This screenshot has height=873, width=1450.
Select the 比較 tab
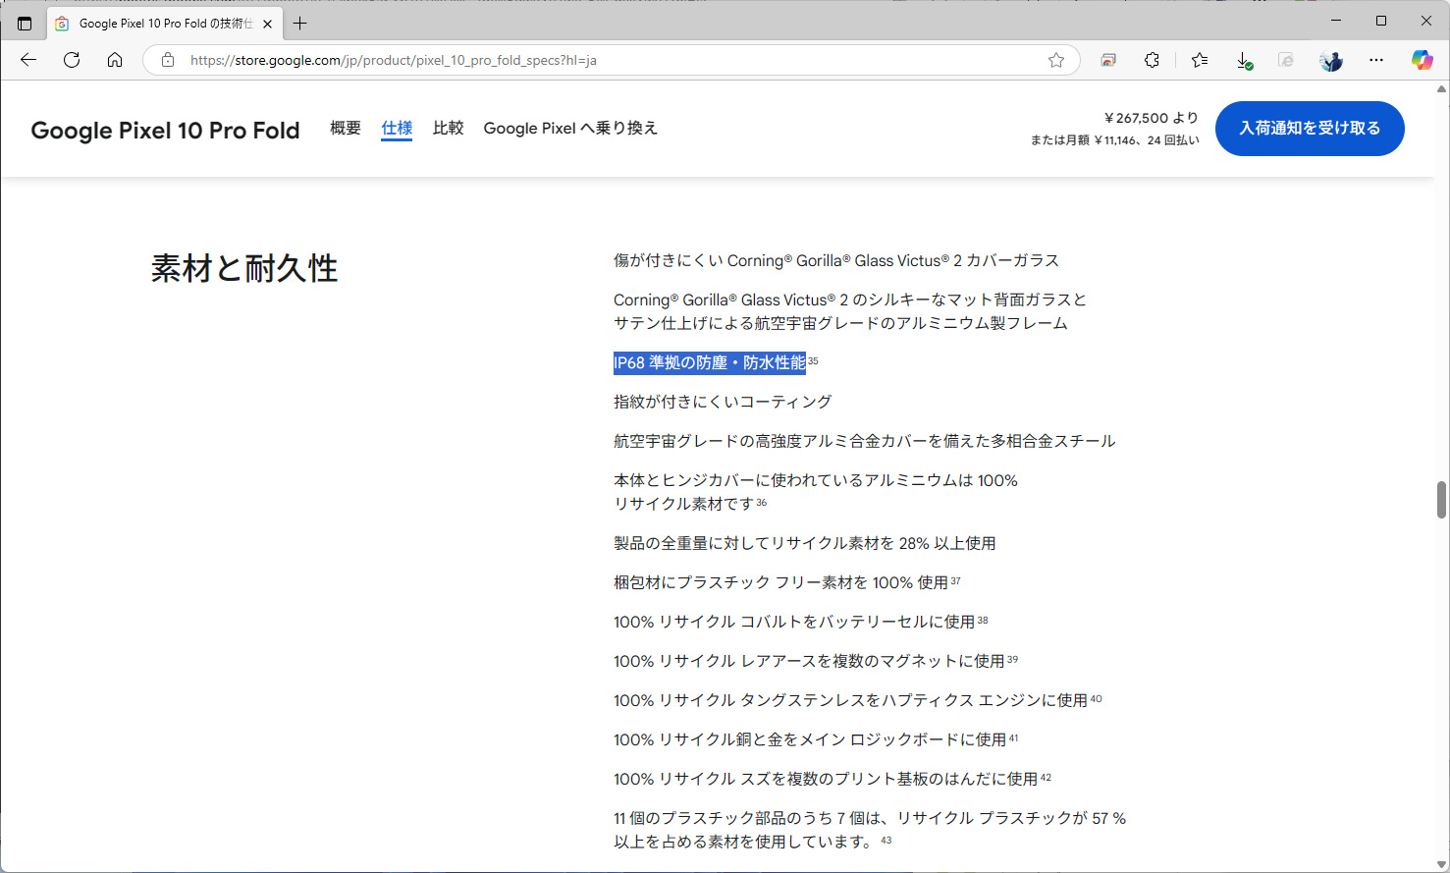[x=448, y=128]
